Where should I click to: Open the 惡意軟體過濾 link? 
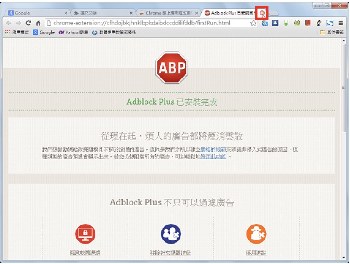pyautogui.click(x=85, y=253)
